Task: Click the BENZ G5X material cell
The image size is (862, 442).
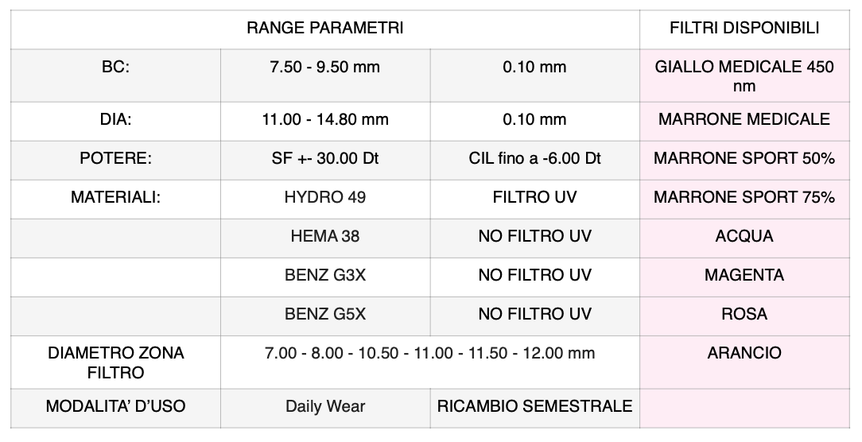Action: 325,314
